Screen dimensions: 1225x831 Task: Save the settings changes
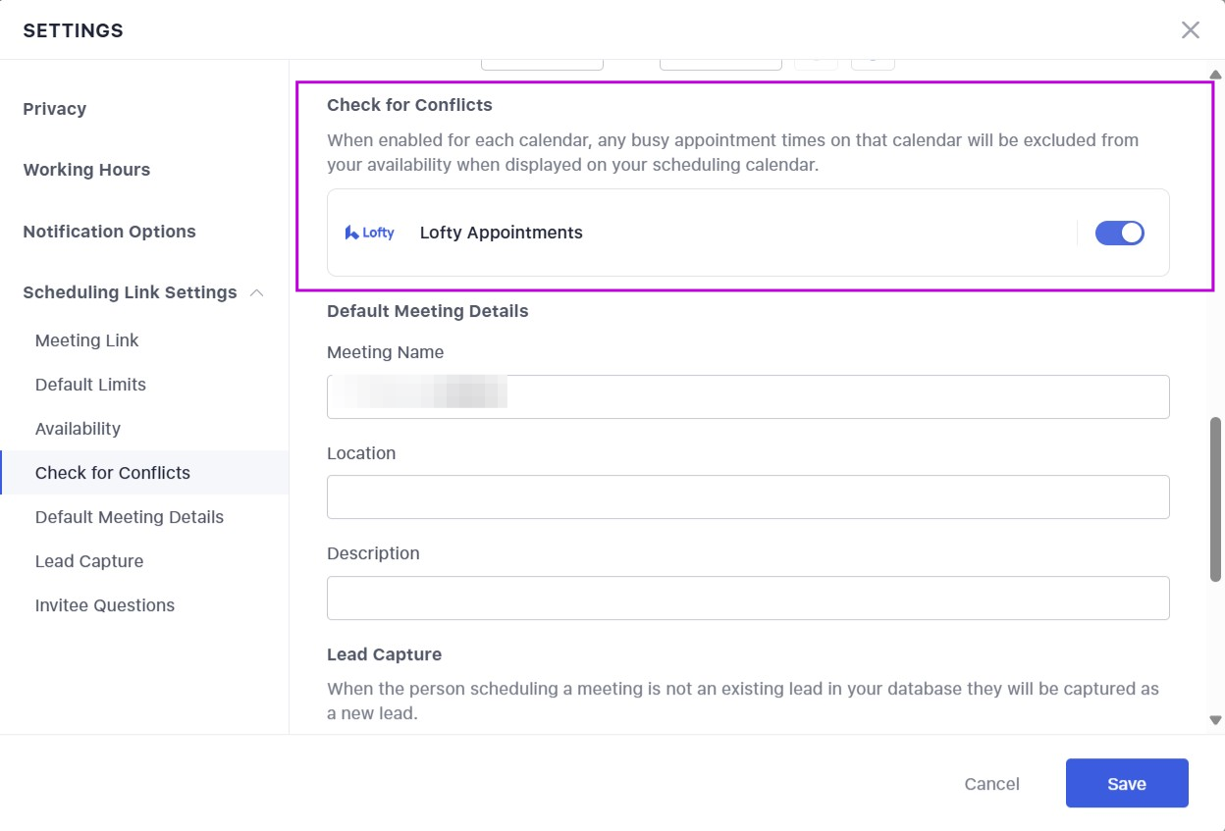pyautogui.click(x=1126, y=783)
